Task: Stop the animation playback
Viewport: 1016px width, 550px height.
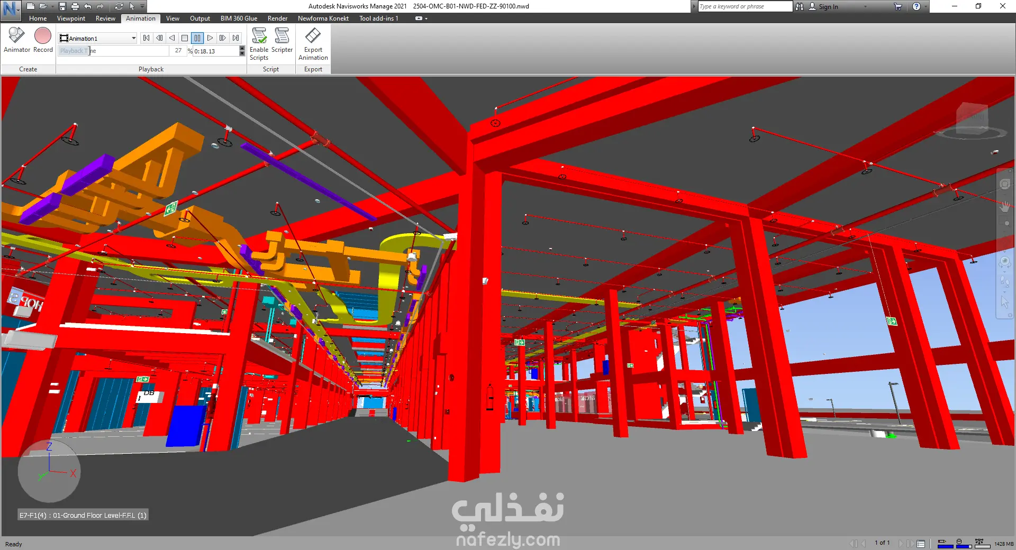Action: (185, 38)
